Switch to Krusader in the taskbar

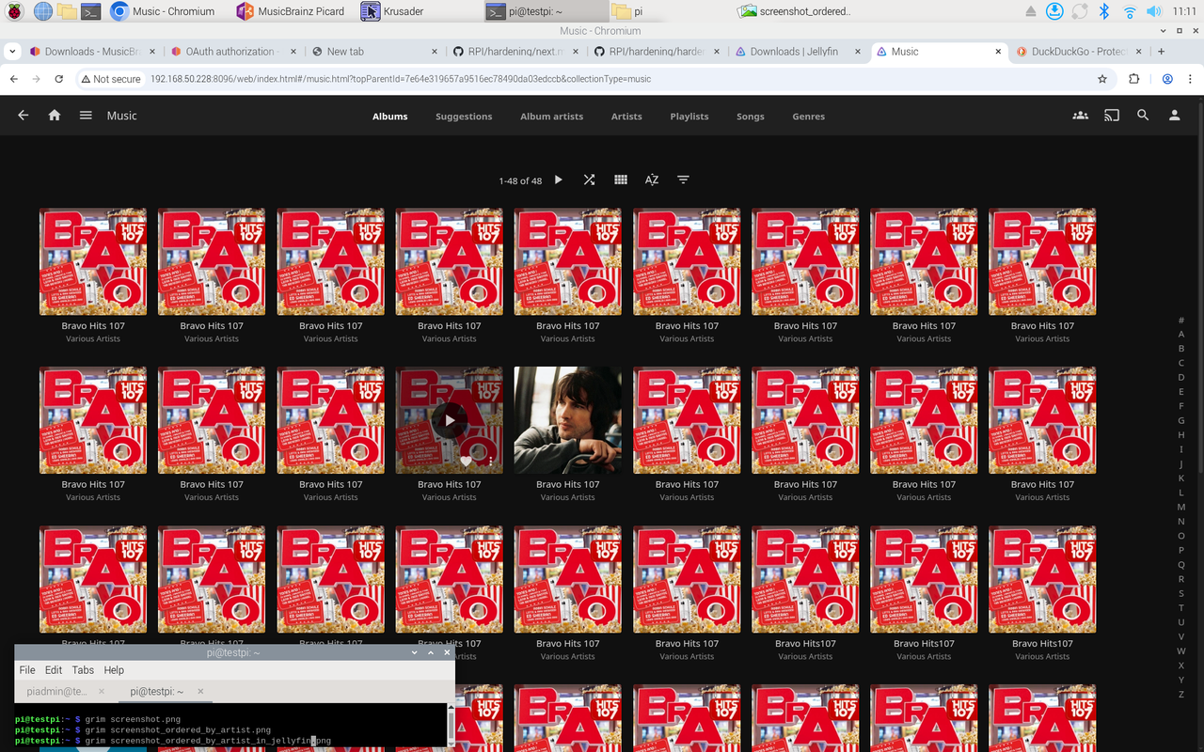click(x=392, y=11)
